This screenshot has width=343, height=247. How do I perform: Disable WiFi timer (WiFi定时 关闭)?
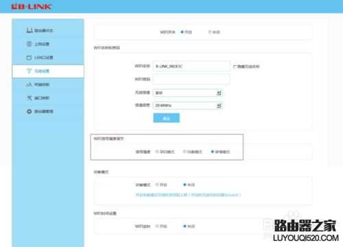point(185,226)
